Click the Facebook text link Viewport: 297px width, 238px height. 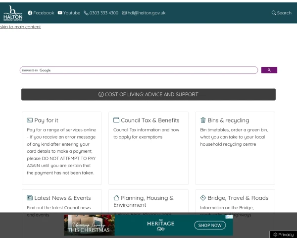[x=44, y=13]
